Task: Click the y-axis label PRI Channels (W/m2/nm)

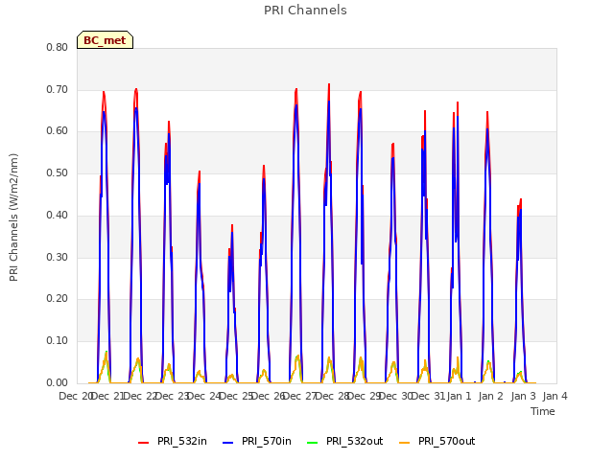Action: (x=13, y=218)
